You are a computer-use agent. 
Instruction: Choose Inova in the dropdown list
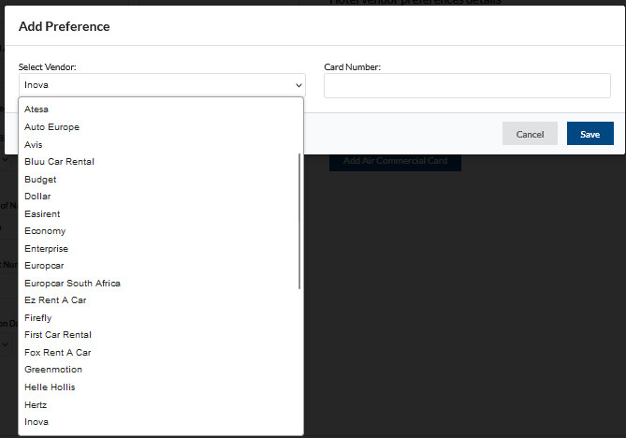tap(161, 422)
